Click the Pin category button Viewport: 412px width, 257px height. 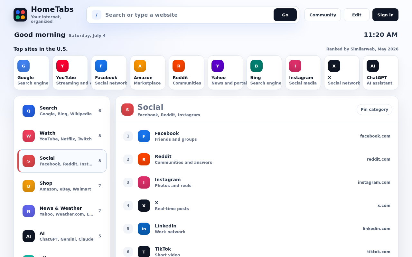pyautogui.click(x=374, y=110)
